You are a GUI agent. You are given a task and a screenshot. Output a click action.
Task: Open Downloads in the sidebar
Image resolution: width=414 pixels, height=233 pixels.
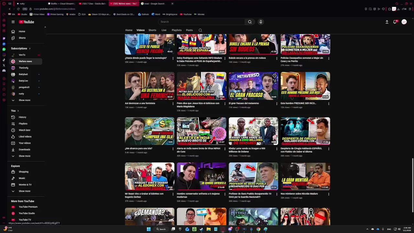point(25,150)
